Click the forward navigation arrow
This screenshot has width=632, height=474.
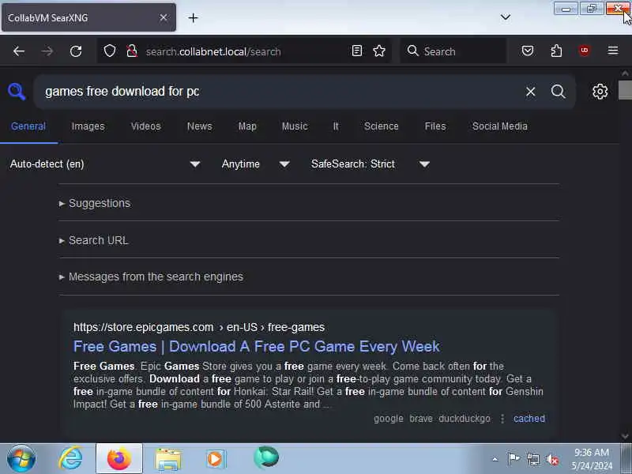[47, 51]
